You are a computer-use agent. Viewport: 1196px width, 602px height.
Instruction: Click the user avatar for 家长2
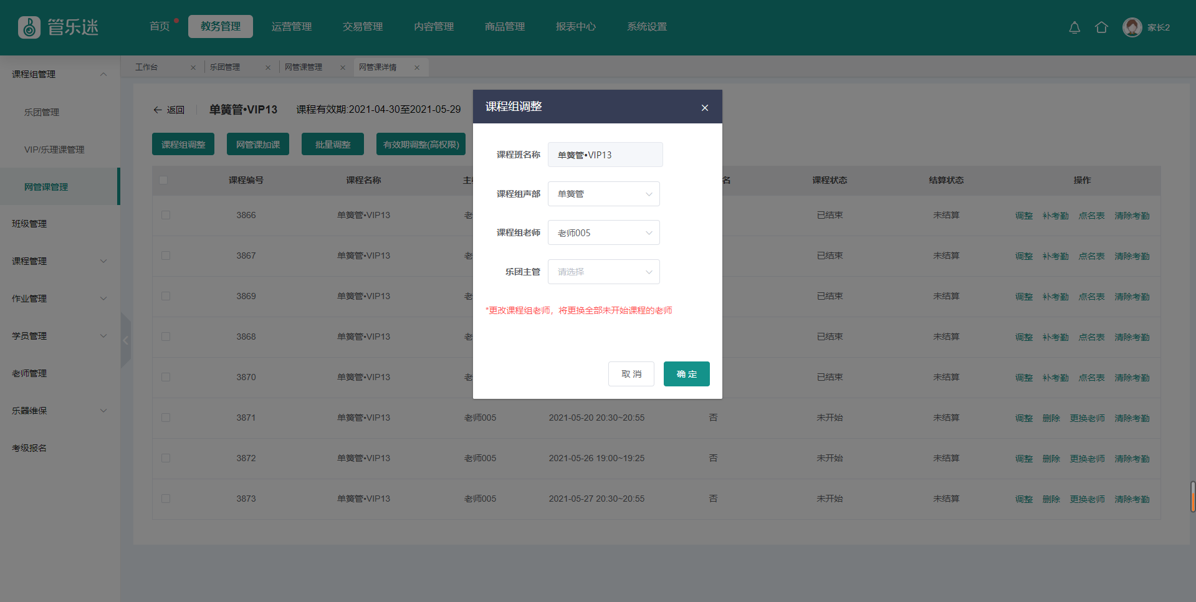[x=1132, y=27]
